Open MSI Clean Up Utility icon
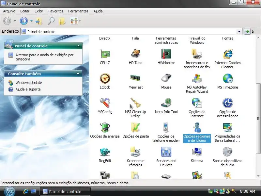Viewport: 261px width, 196px height. click(x=135, y=103)
